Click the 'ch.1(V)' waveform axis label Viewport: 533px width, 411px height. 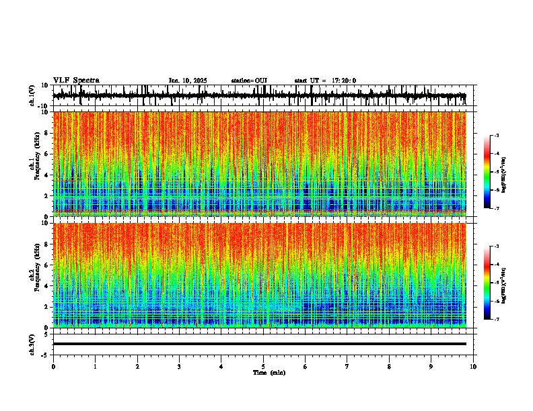(x=32, y=95)
